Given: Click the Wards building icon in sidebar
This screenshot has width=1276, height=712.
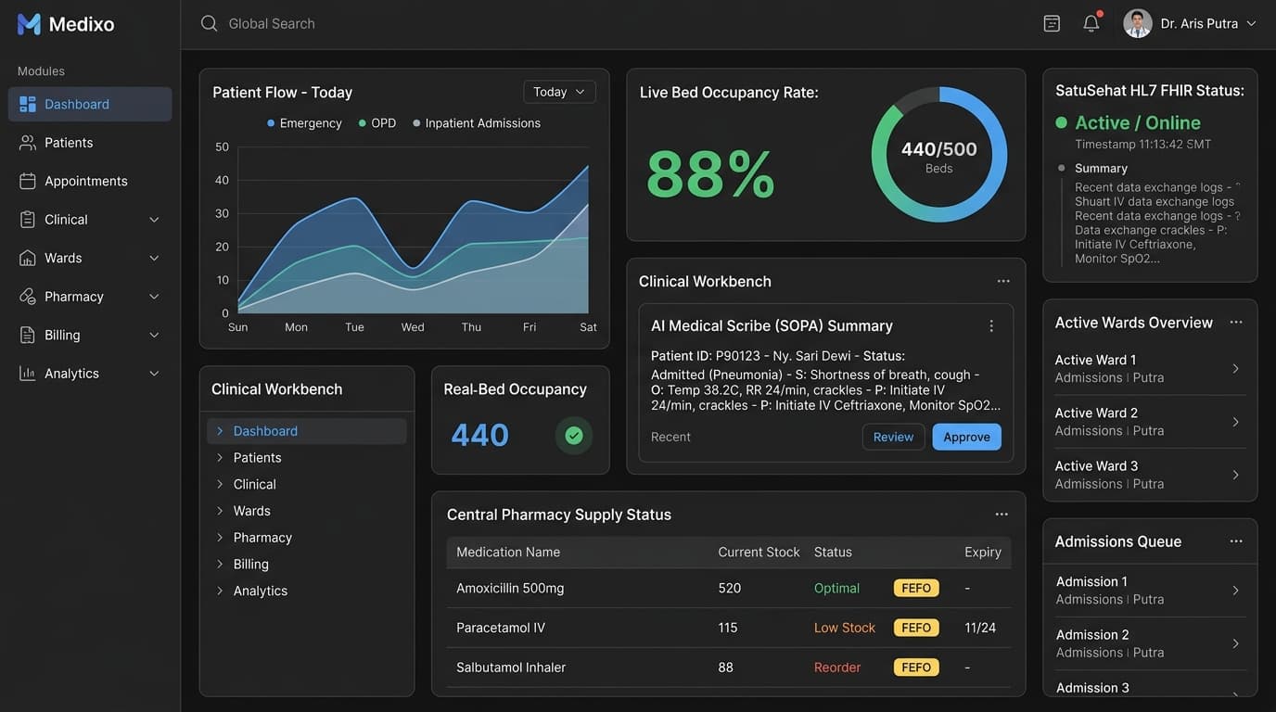Looking at the screenshot, I should tap(28, 258).
